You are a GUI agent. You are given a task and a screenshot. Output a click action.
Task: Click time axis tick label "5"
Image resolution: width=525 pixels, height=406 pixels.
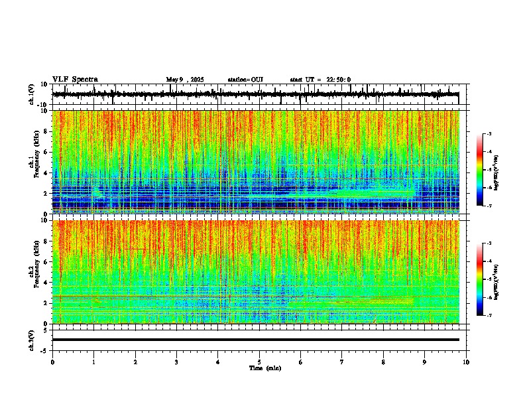pos(259,362)
